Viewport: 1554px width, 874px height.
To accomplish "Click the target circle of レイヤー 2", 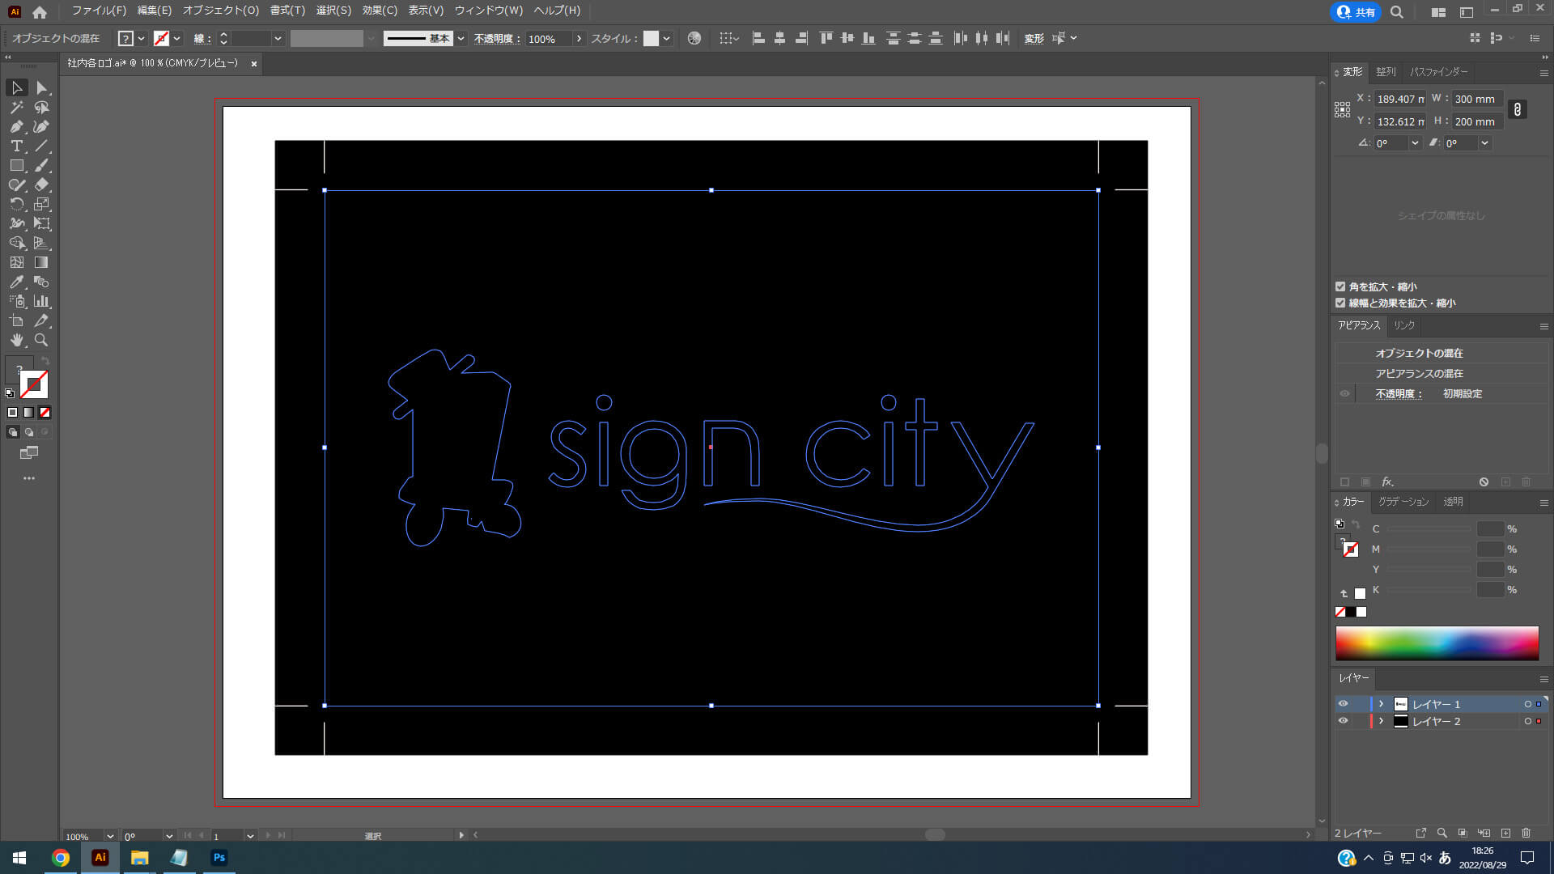I will 1528,721.
